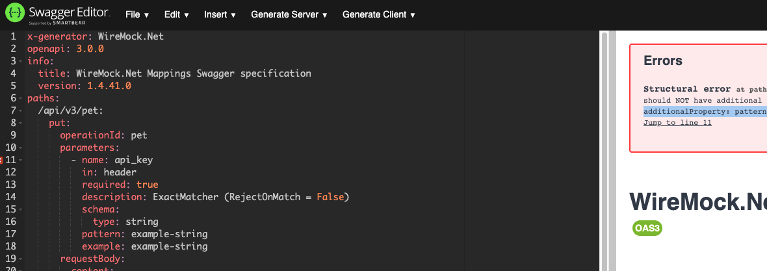The height and width of the screenshot is (271, 767).
Task: Click the highlighted 'additionalProperty: pattern' text
Action: pyautogui.click(x=705, y=111)
